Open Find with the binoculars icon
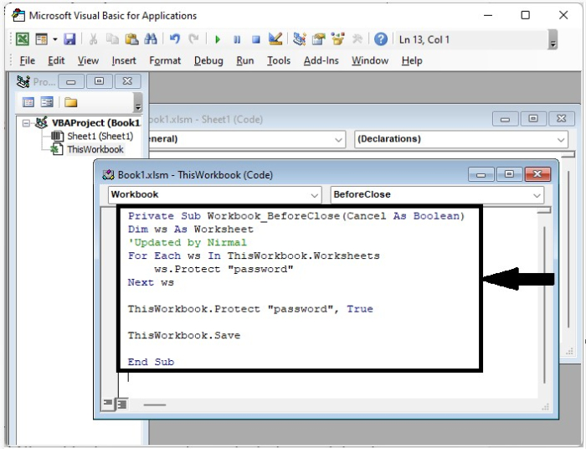The width and height of the screenshot is (586, 449). click(151, 39)
